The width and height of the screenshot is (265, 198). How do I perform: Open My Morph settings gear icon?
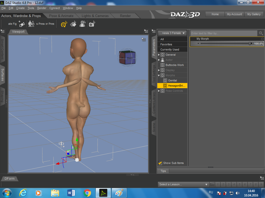[262, 39]
